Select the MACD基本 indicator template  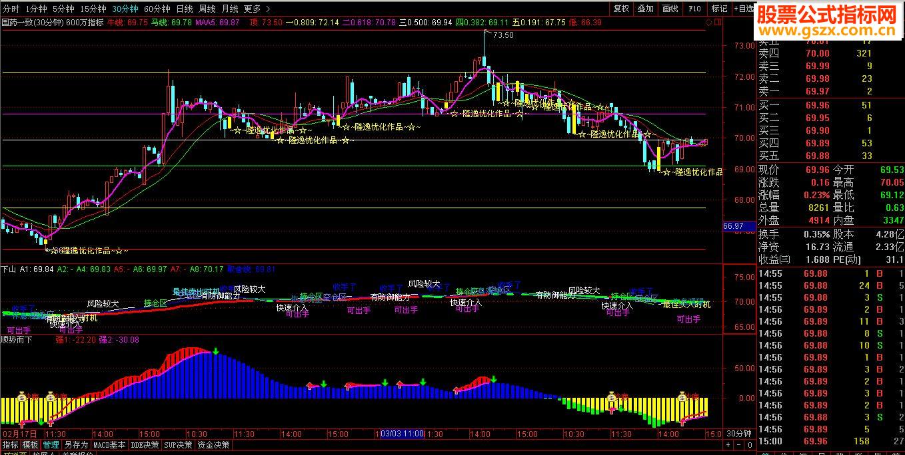tap(109, 444)
